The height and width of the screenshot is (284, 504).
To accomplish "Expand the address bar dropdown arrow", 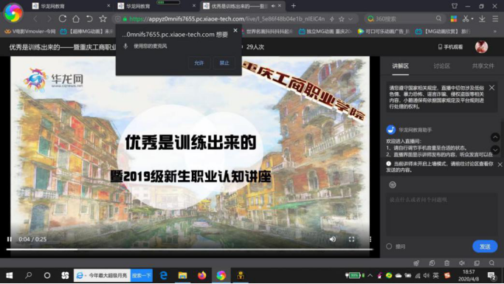I will [351, 19].
